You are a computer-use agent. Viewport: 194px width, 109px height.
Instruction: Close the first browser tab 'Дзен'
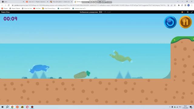coord(23,2)
